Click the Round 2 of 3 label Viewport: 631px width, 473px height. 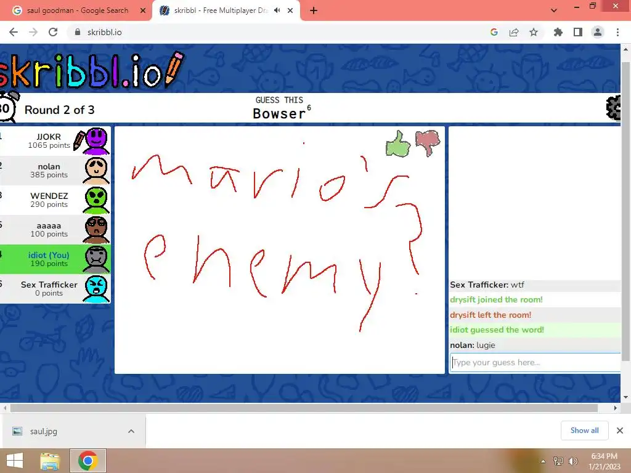60,110
